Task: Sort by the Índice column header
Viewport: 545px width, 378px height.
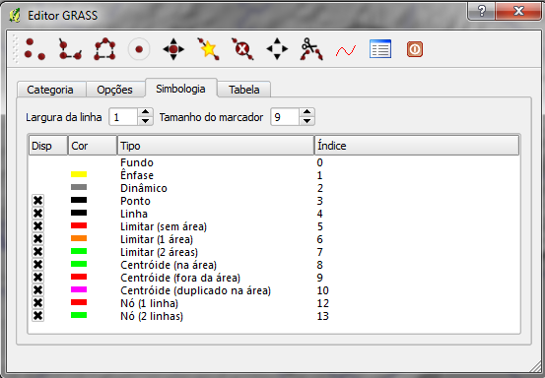Action: 417,146
